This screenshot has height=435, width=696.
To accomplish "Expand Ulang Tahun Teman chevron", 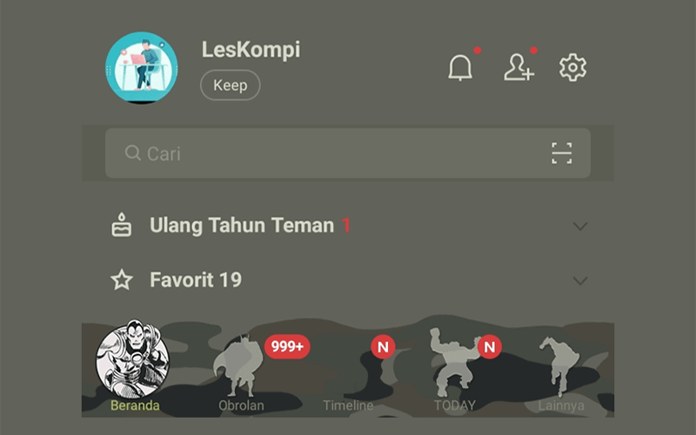I will tap(580, 226).
